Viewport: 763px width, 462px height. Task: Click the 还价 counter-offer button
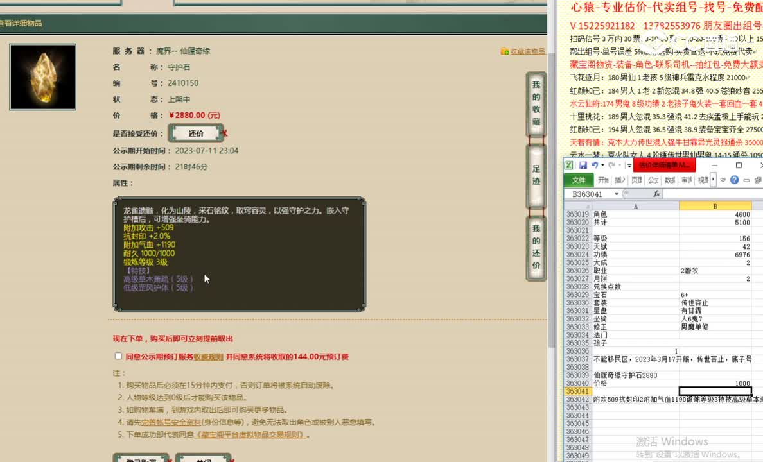197,133
